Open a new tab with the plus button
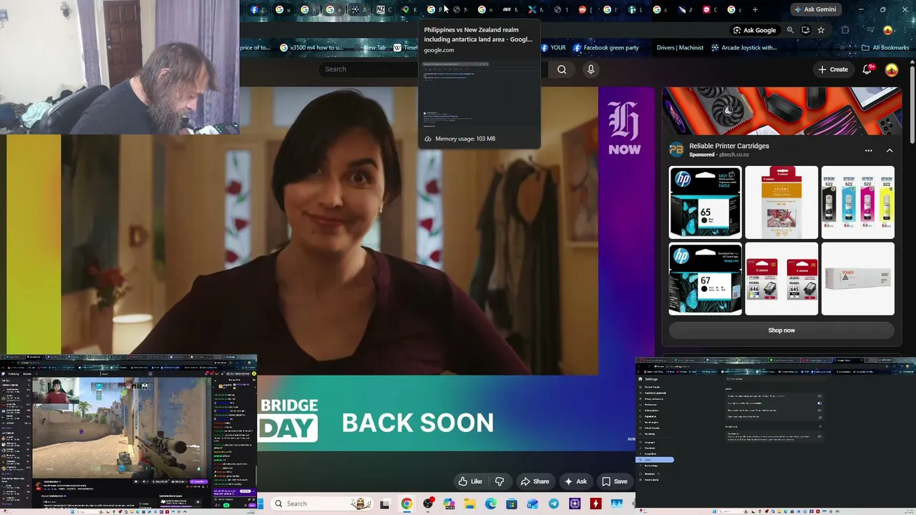Screen dimensions: 916x515 tap(755, 9)
